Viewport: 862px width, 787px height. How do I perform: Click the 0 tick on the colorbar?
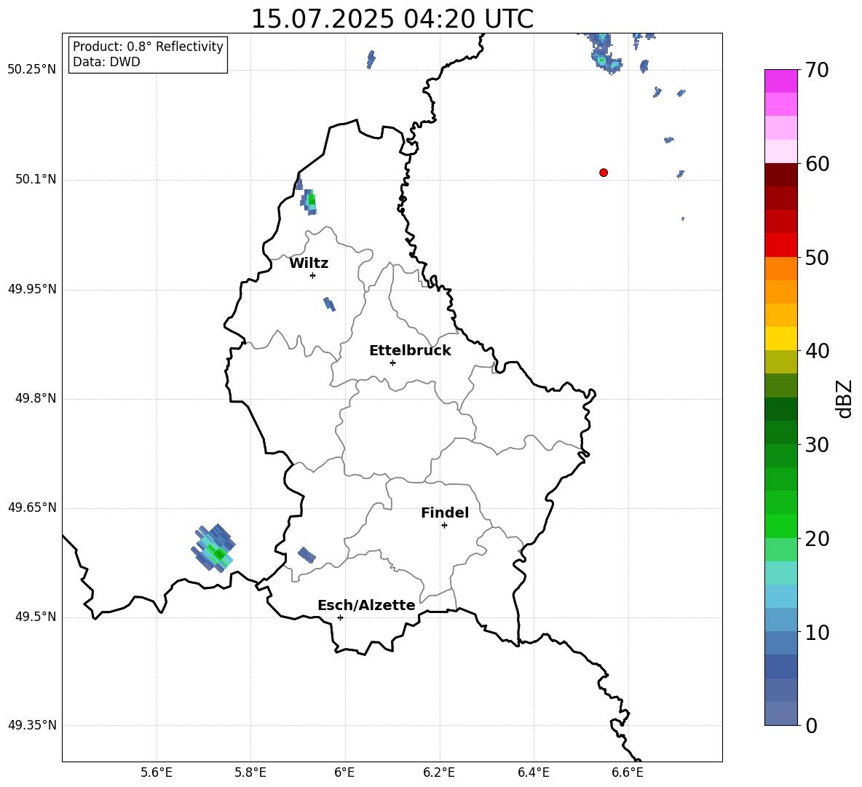coord(811,726)
